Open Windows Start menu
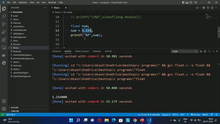This screenshot has width=220, height=124. [71, 120]
